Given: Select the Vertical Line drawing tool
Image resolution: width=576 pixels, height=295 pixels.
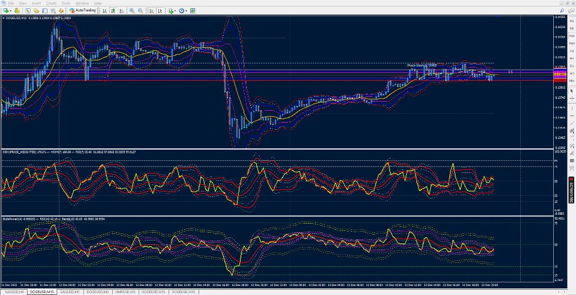Looking at the screenshot, I should click(572, 108).
